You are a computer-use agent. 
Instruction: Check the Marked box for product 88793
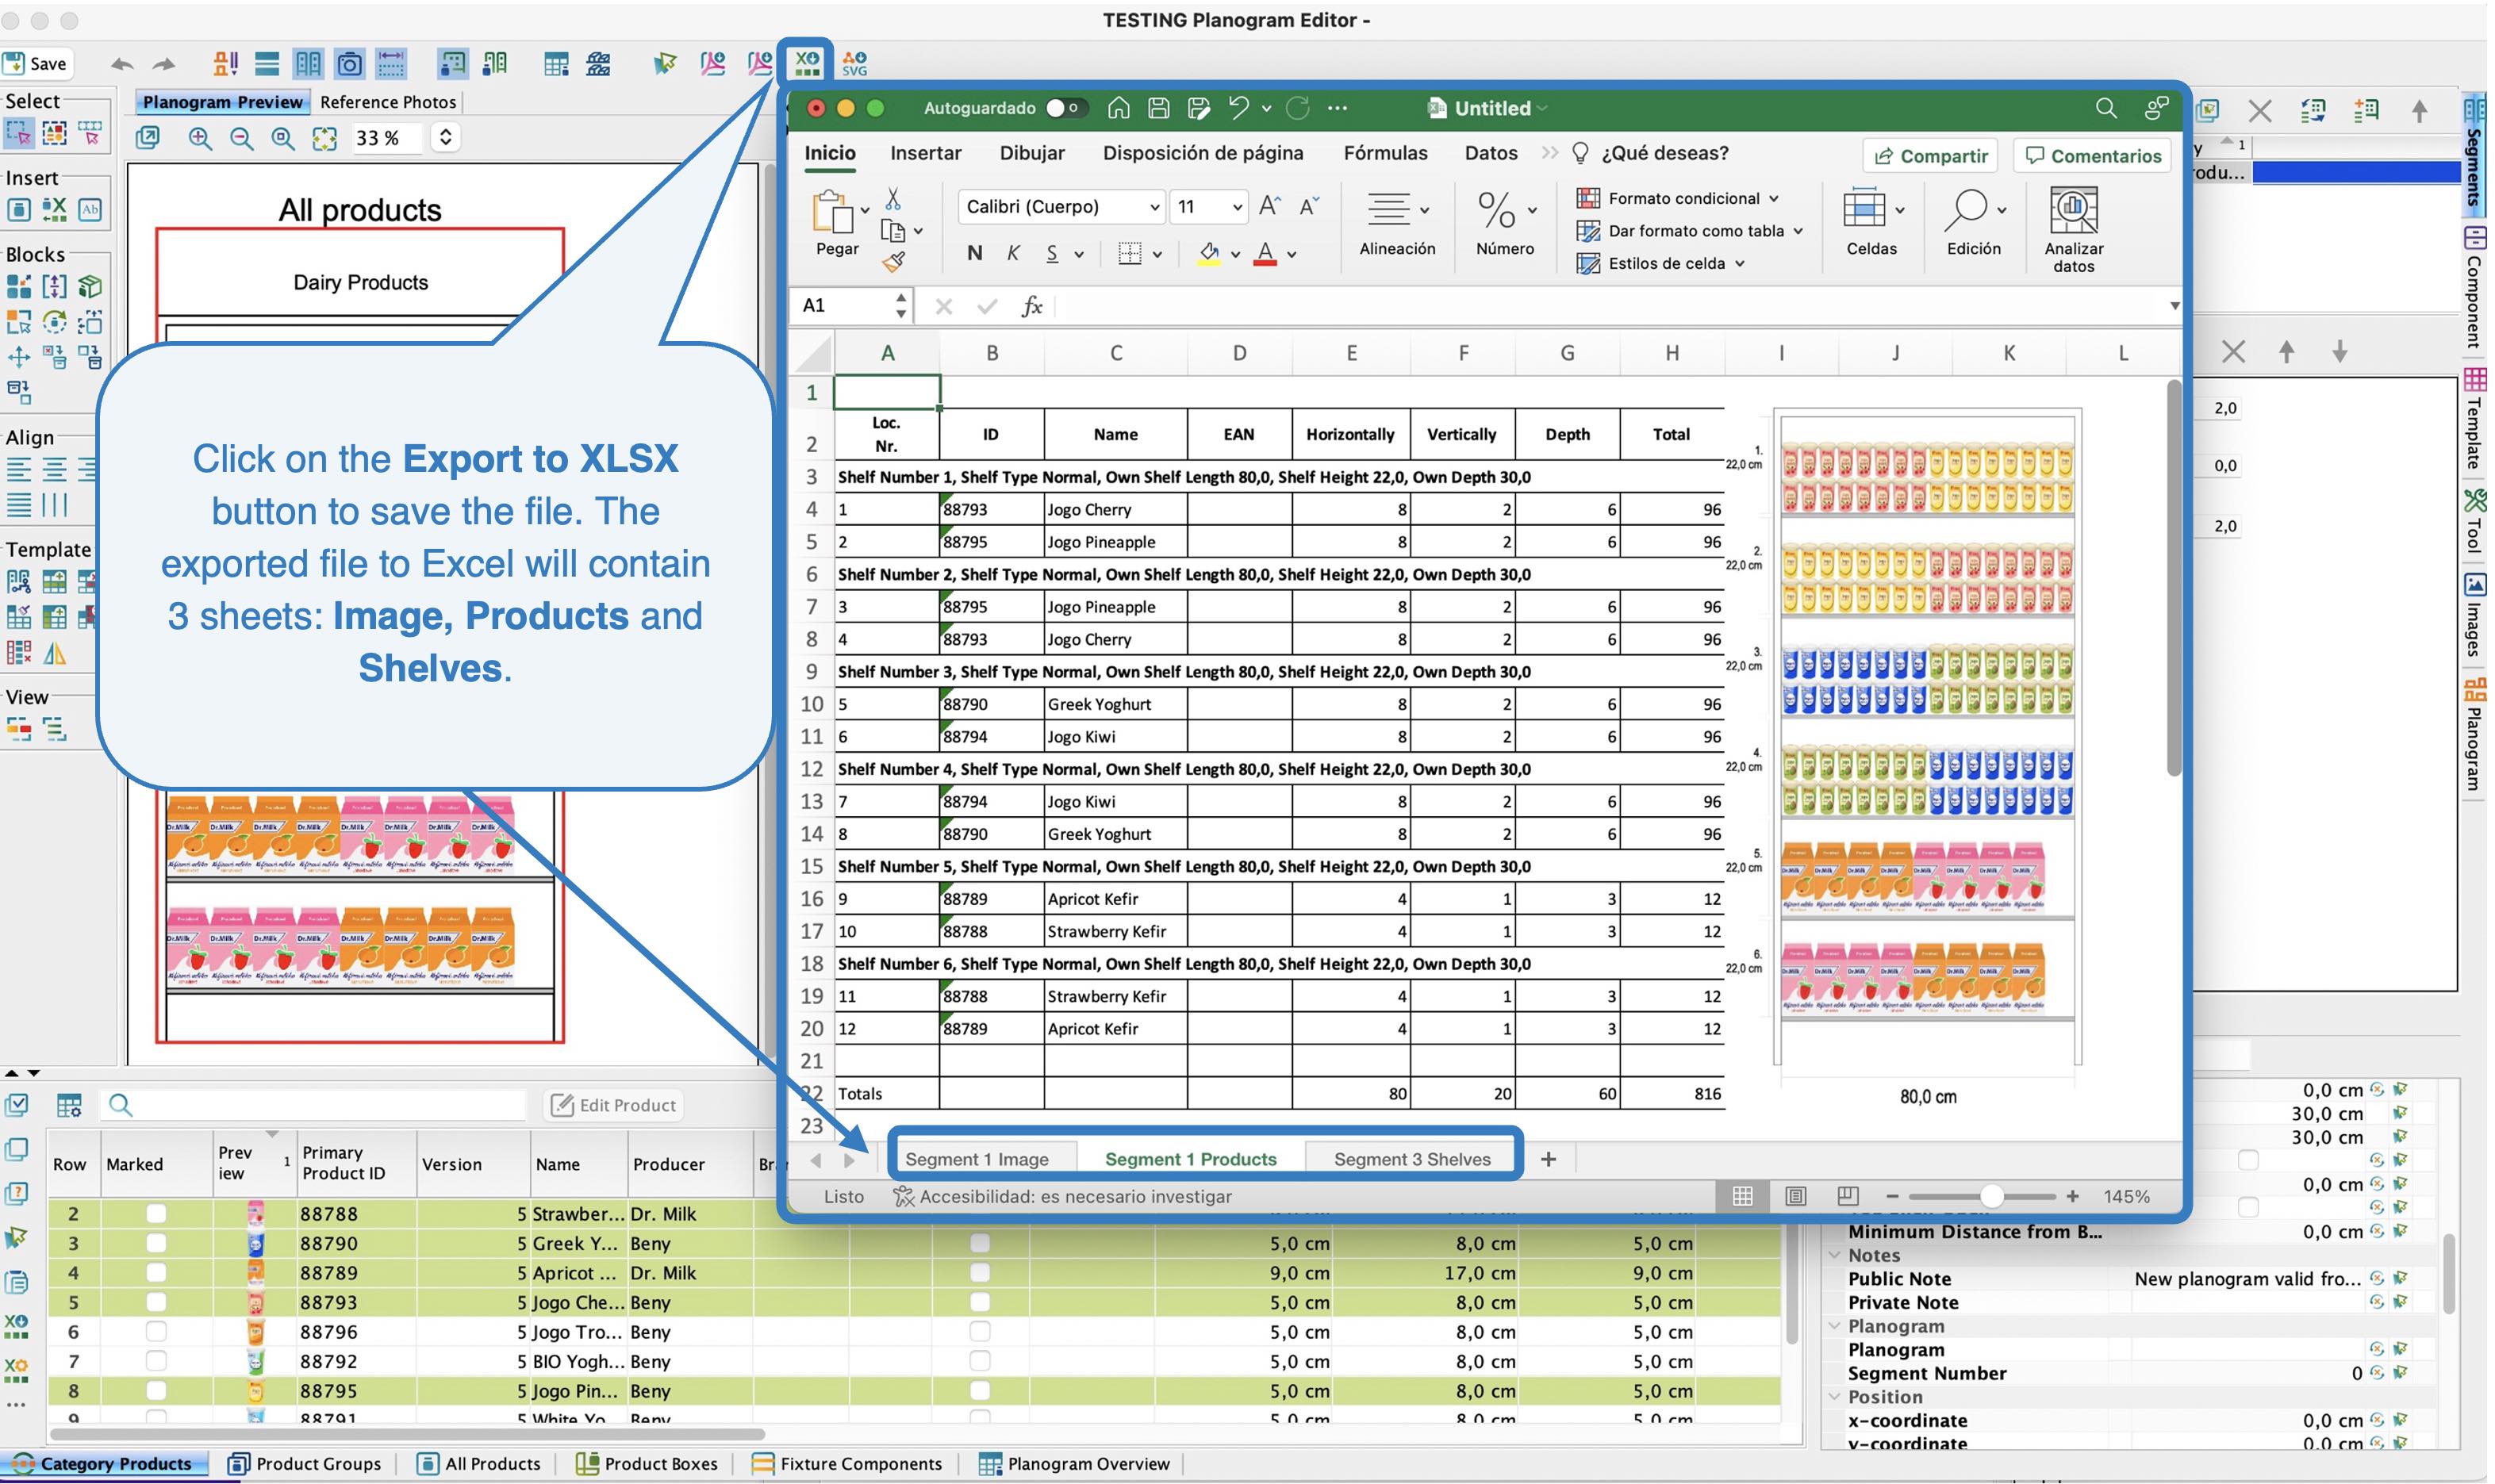click(x=156, y=1302)
